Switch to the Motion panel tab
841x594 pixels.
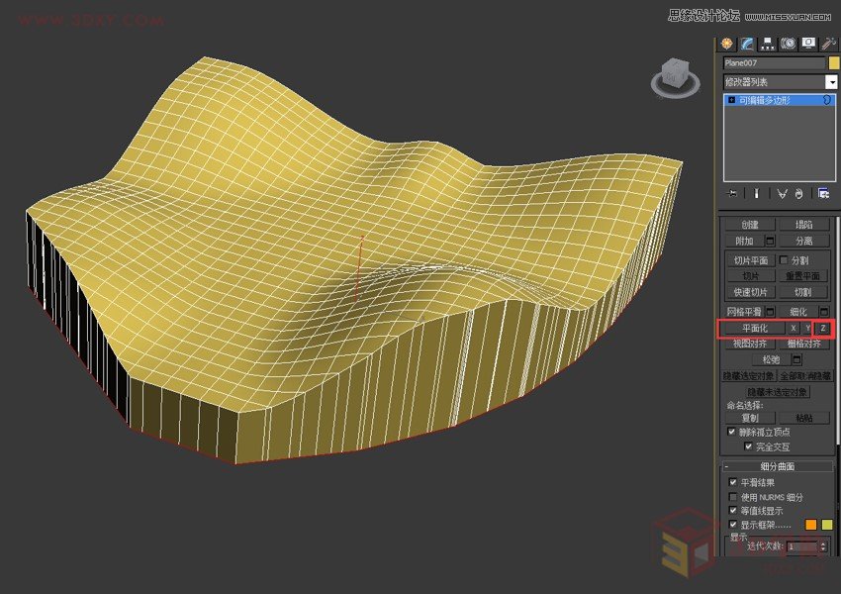pyautogui.click(x=789, y=44)
